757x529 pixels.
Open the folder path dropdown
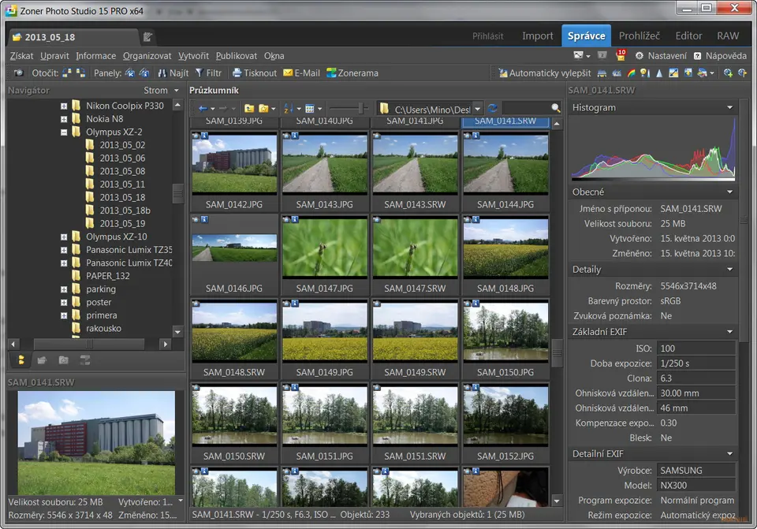tap(478, 108)
